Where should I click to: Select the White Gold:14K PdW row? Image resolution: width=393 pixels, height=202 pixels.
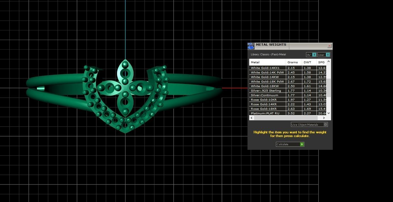(x=288, y=72)
